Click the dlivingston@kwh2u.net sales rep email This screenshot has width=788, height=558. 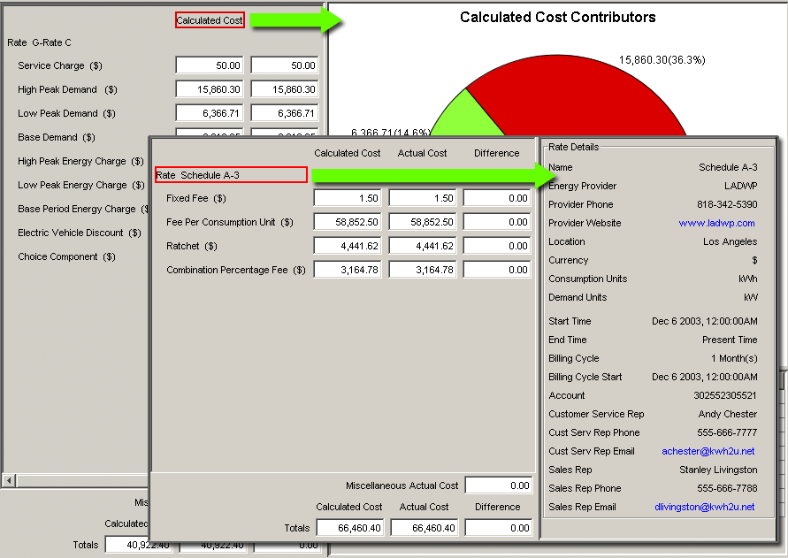[704, 507]
